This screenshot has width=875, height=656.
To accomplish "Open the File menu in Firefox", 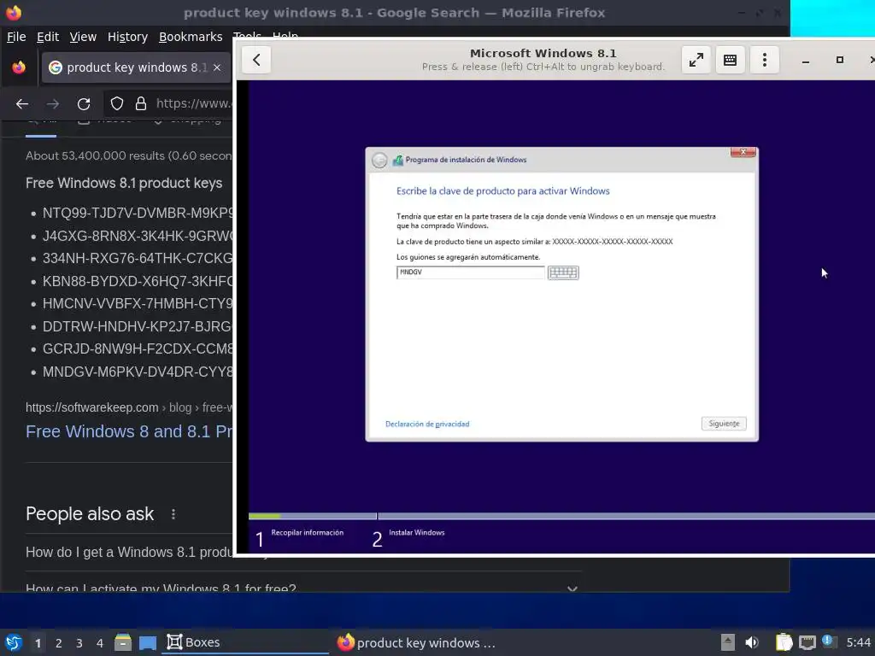I will [16, 37].
